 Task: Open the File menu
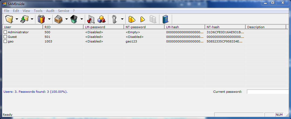pos(6,11)
